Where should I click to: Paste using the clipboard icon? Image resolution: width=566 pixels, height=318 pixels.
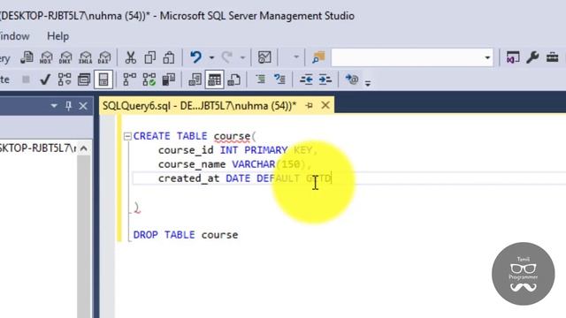point(169,57)
